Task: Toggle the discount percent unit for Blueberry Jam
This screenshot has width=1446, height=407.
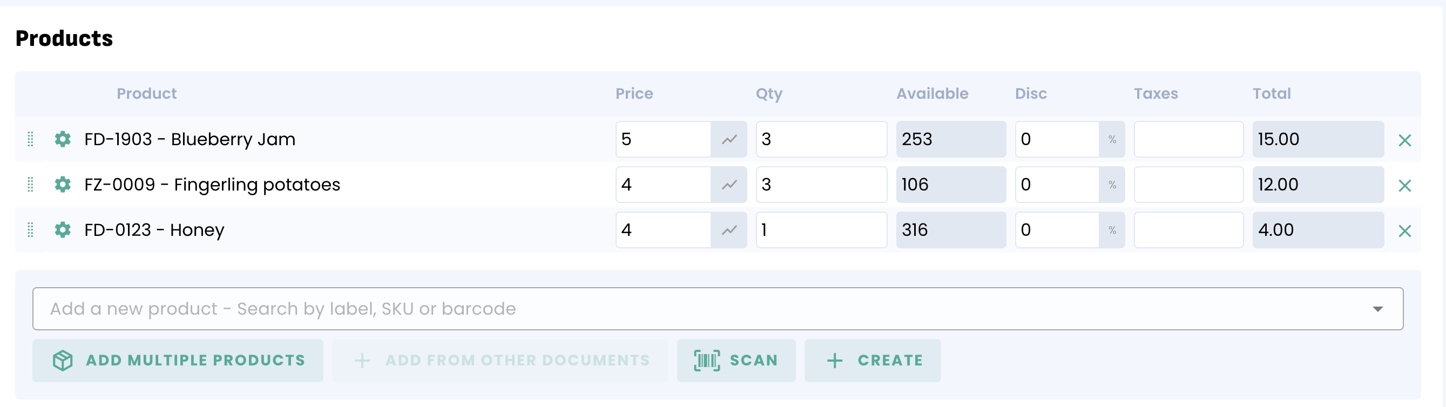Action: pos(1112,139)
